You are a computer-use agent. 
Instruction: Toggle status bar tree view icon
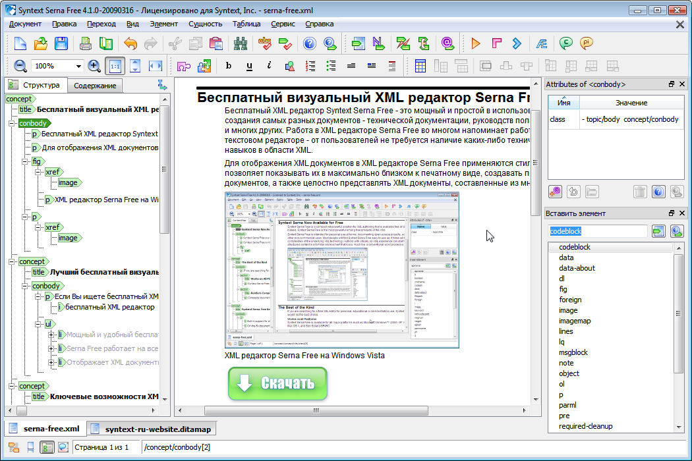click(x=46, y=447)
